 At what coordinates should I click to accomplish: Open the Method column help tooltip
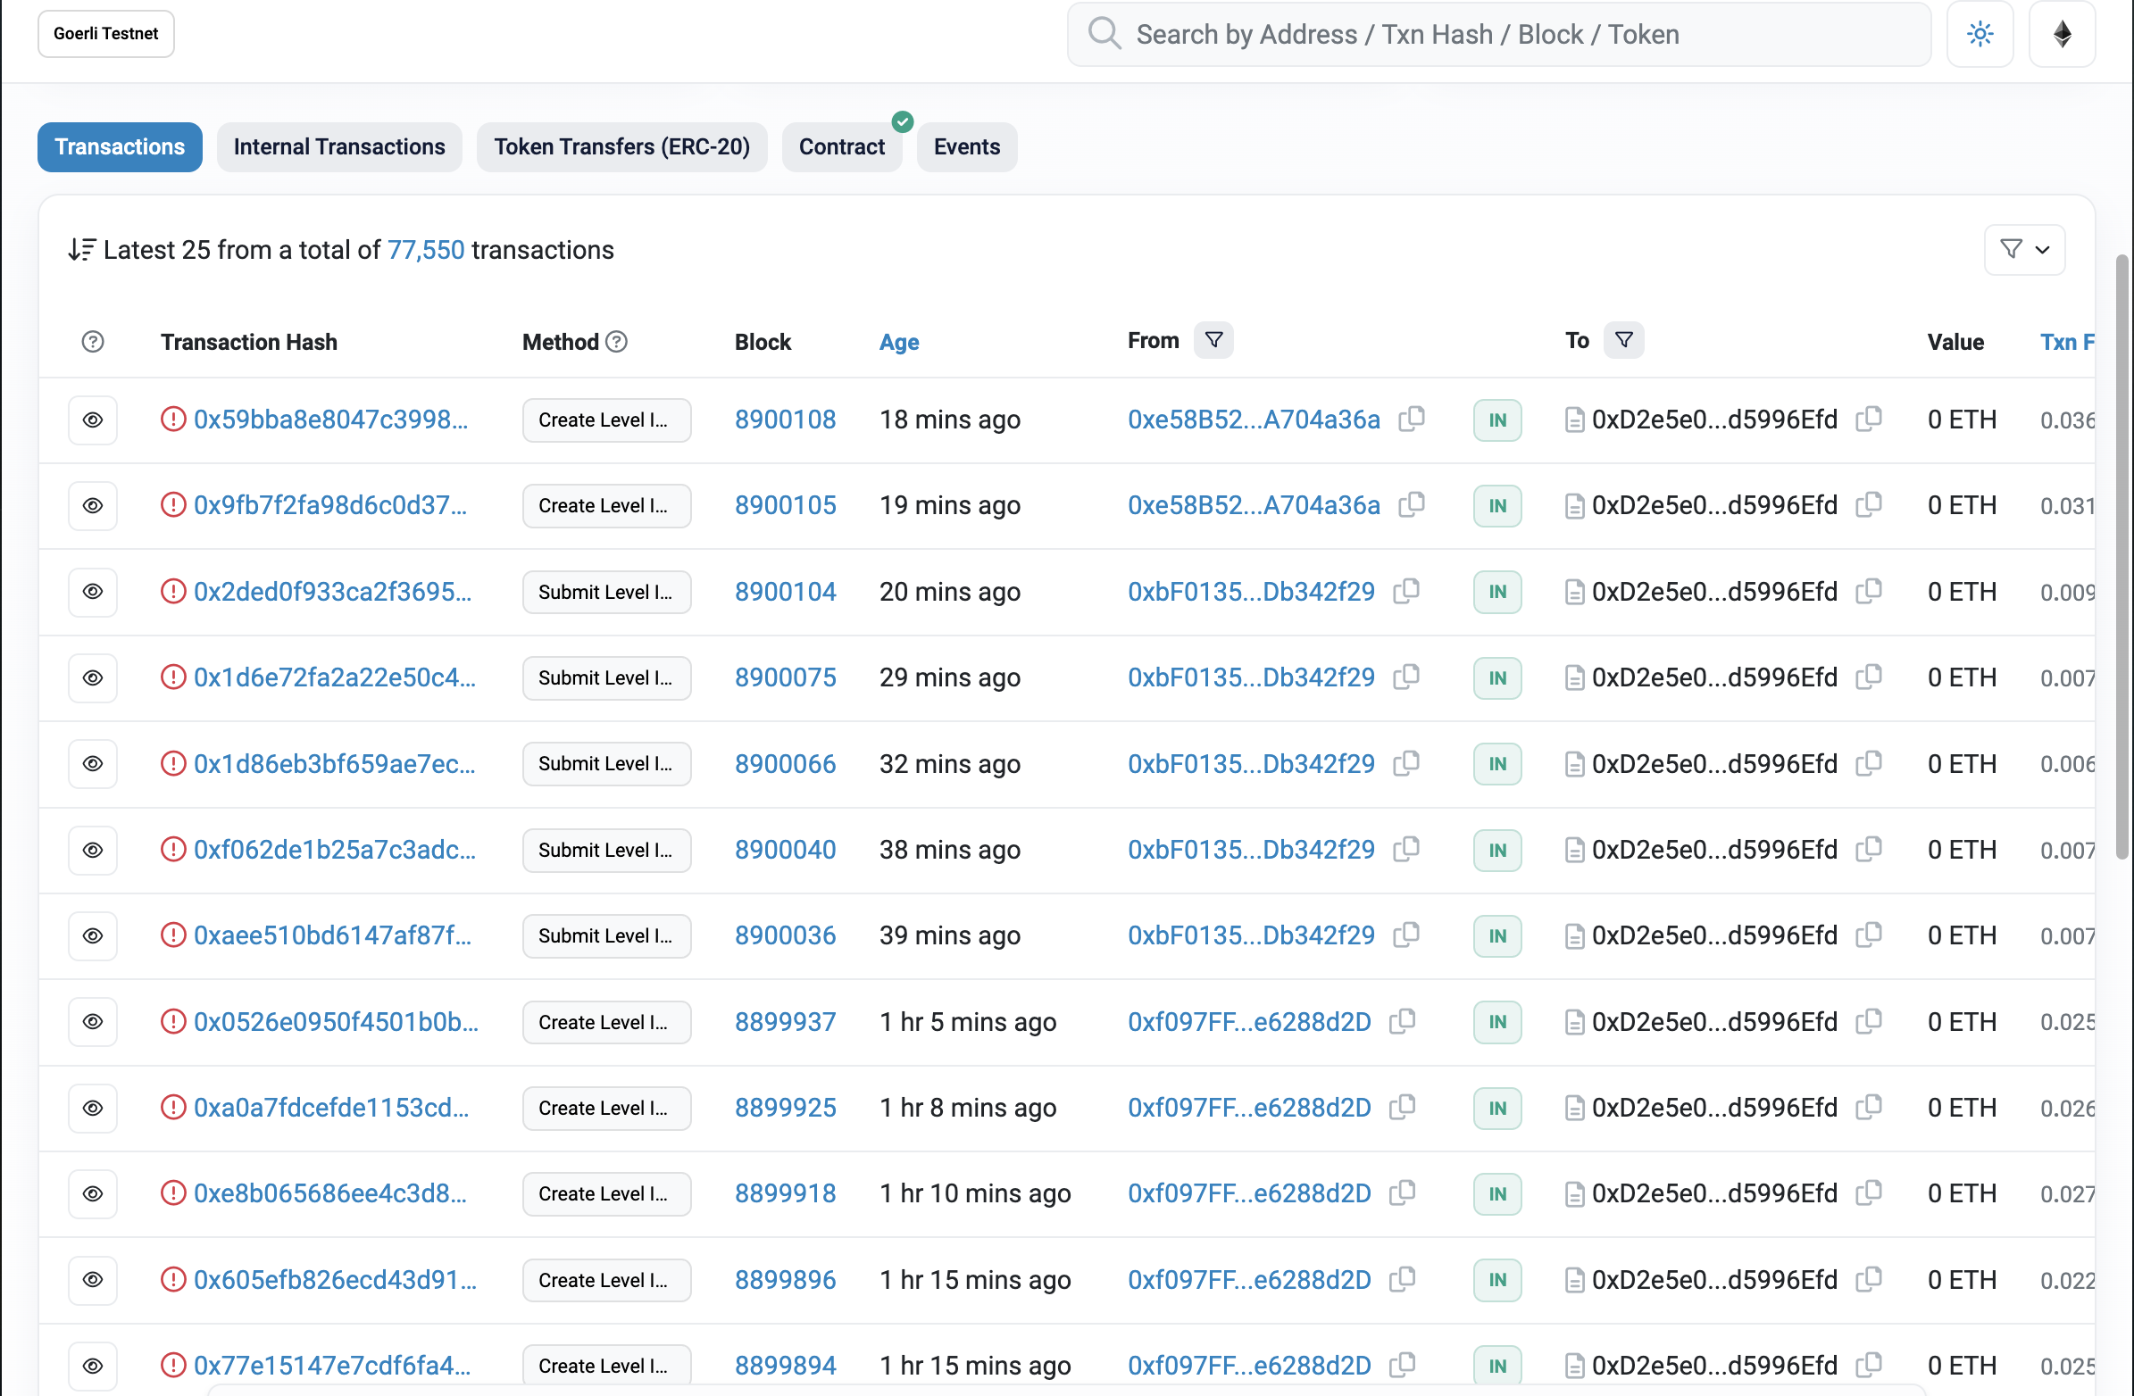click(x=616, y=342)
